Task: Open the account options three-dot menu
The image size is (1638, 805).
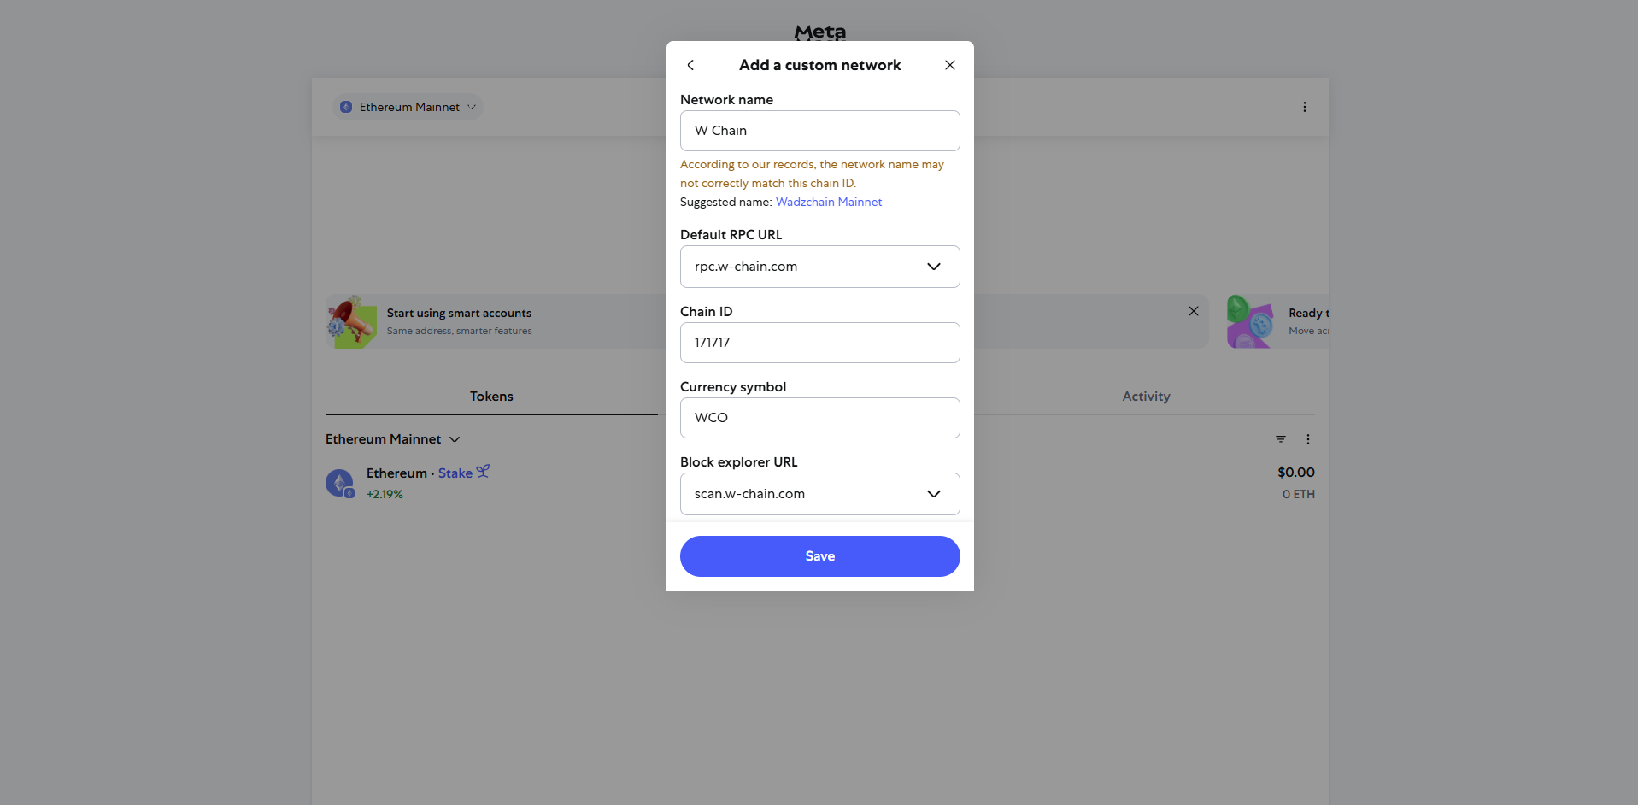Action: click(1304, 107)
